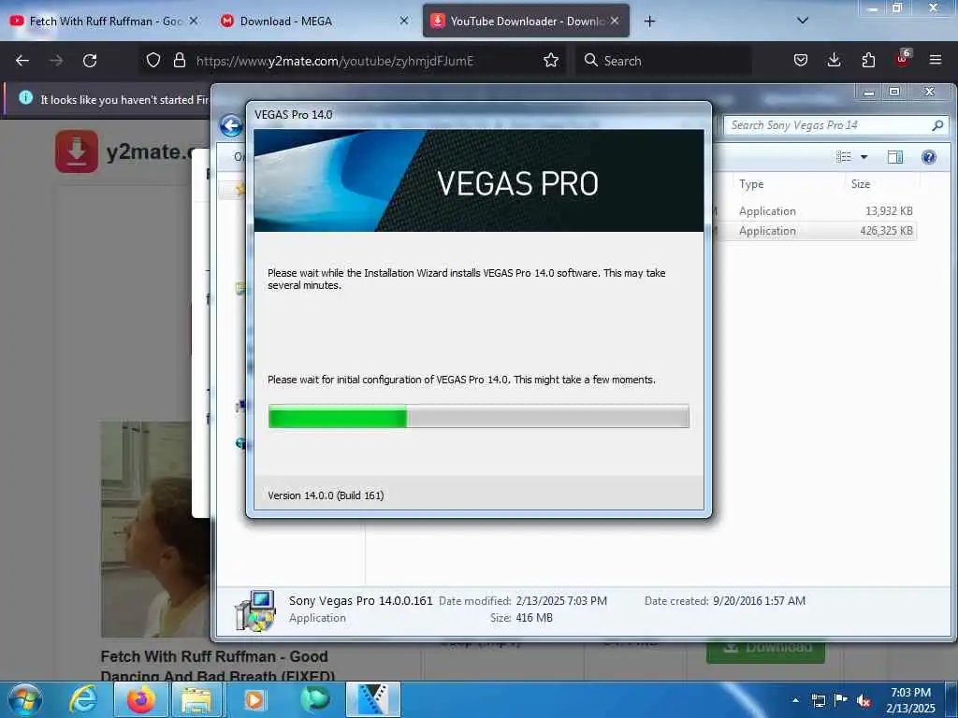Show hidden tray icons arrow
The height and width of the screenshot is (718, 958).
795,699
